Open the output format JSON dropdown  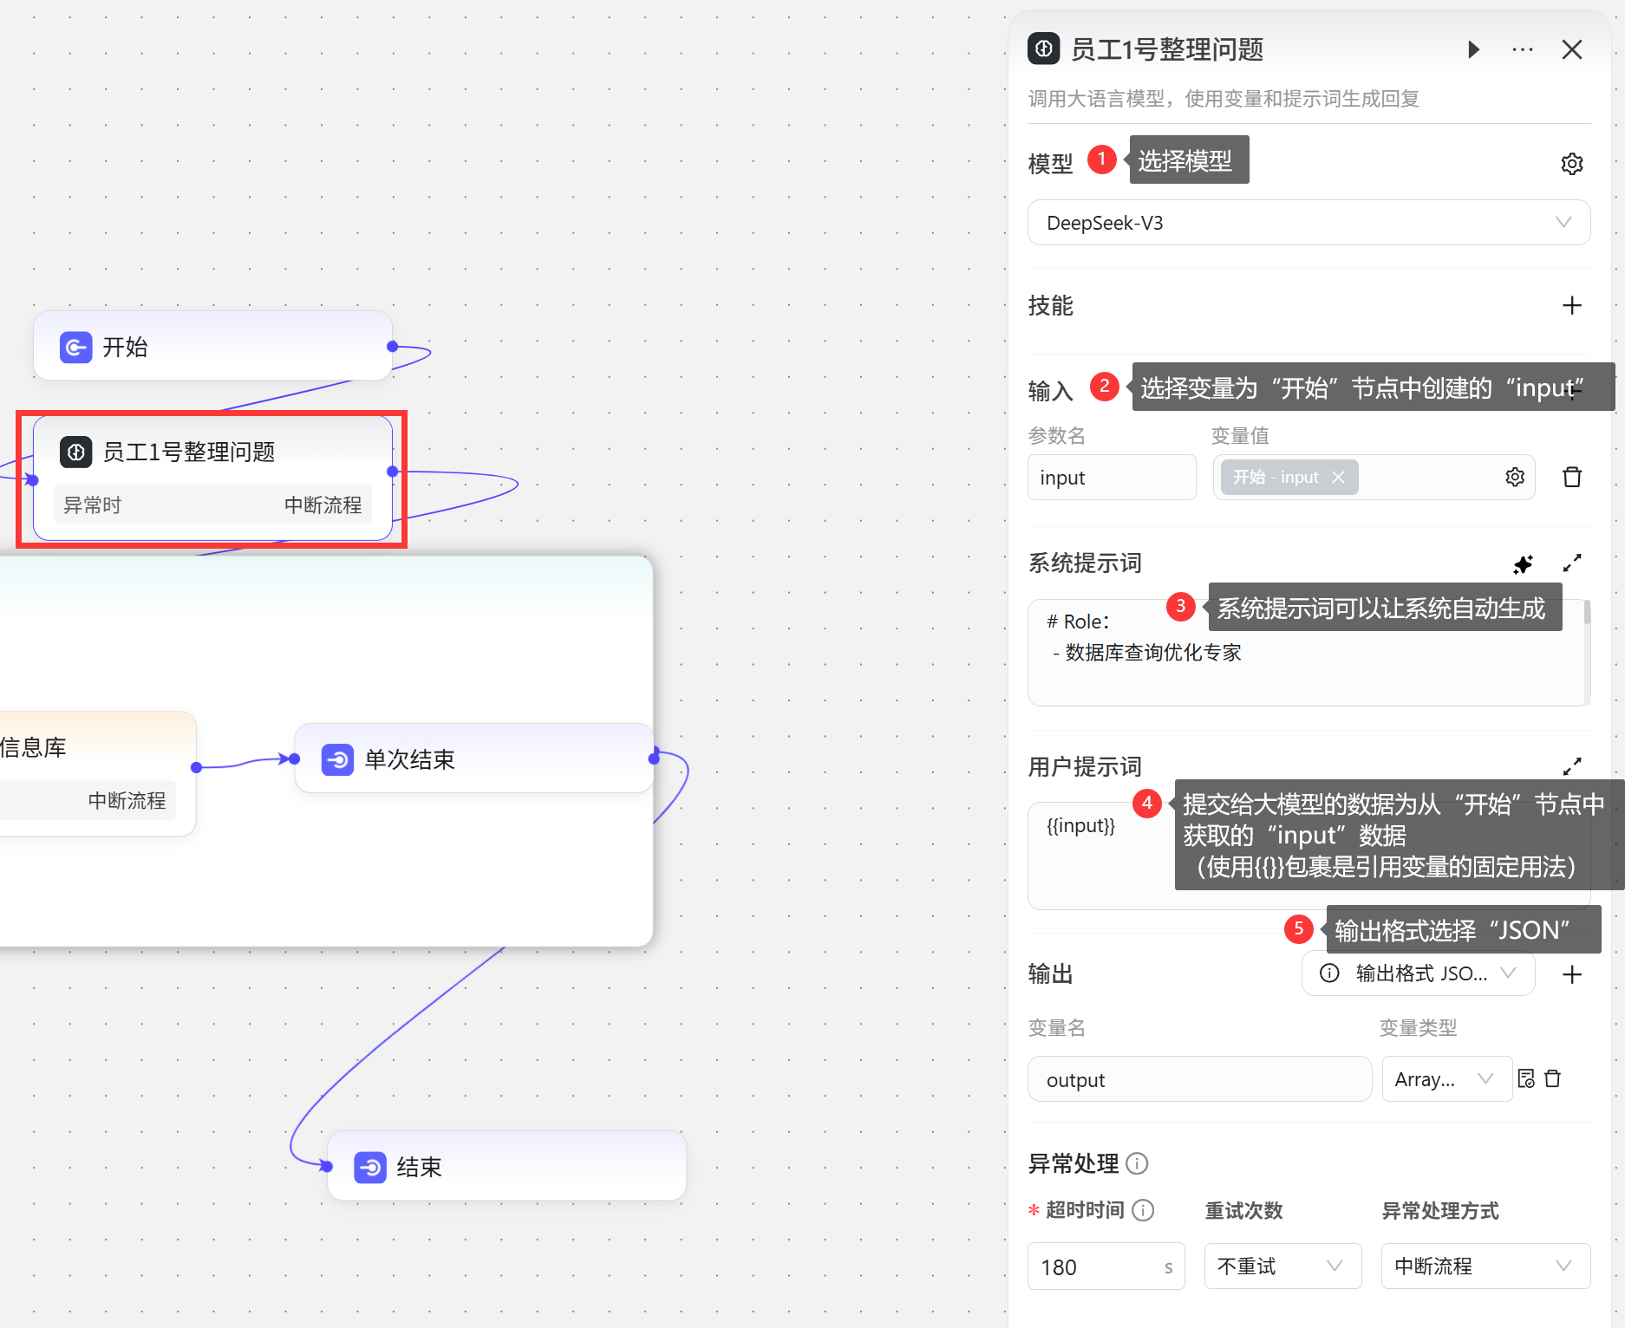click(x=1418, y=973)
